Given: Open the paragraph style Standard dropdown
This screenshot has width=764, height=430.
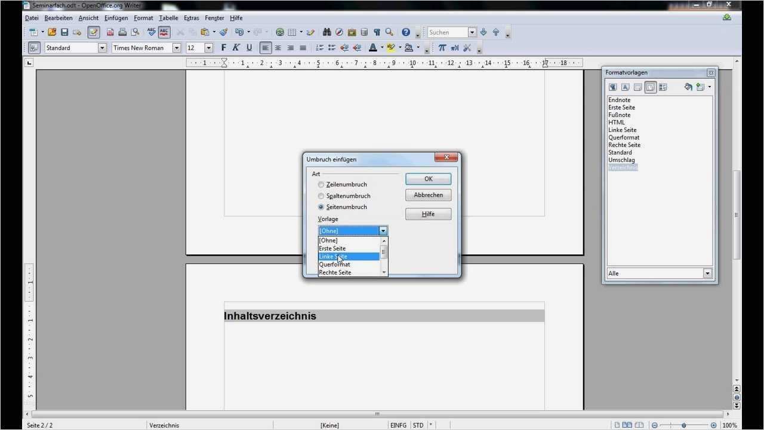Looking at the screenshot, I should click(102, 48).
